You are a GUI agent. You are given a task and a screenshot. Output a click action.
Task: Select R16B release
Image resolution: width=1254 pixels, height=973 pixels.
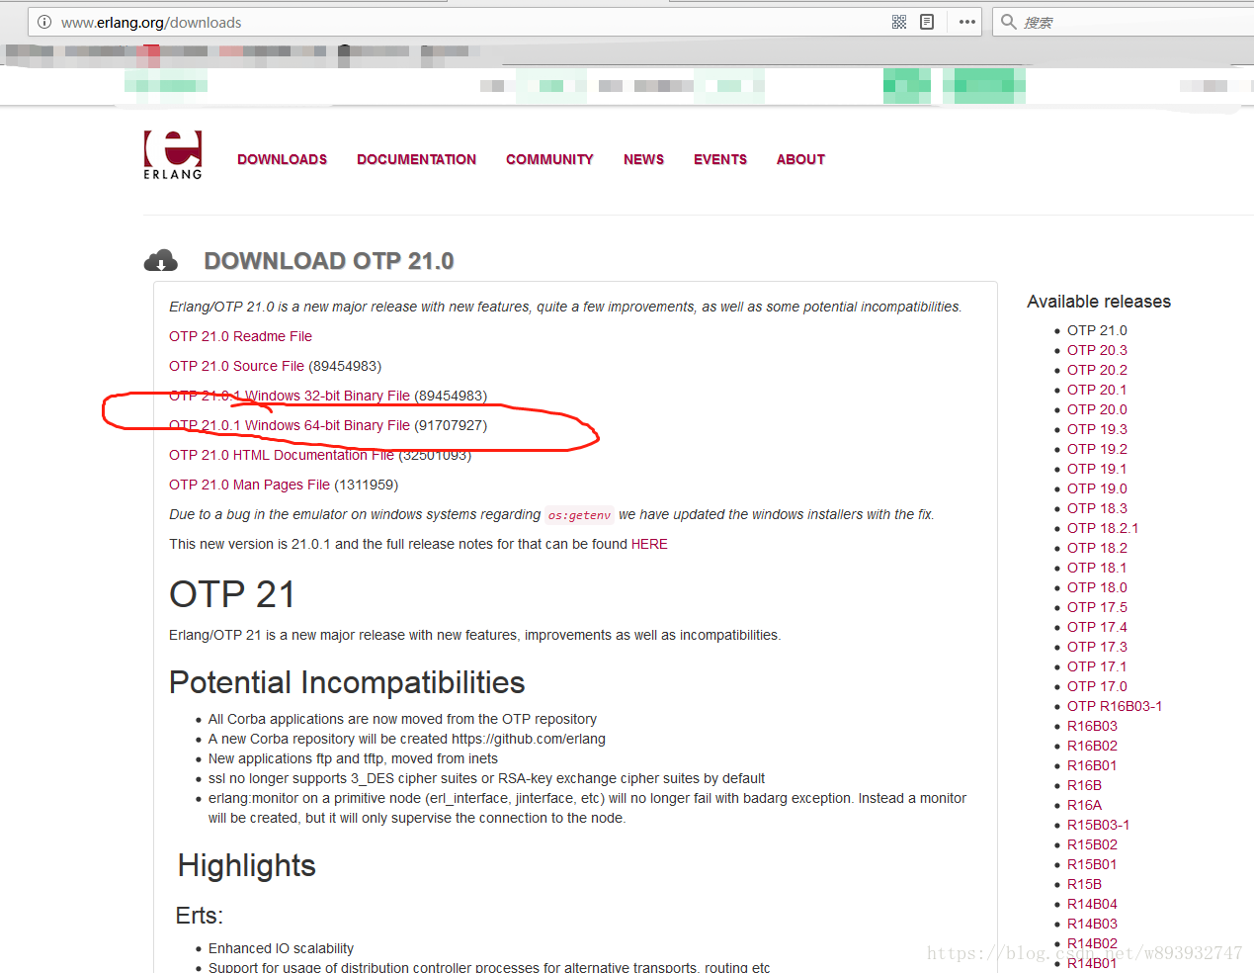[1084, 785]
